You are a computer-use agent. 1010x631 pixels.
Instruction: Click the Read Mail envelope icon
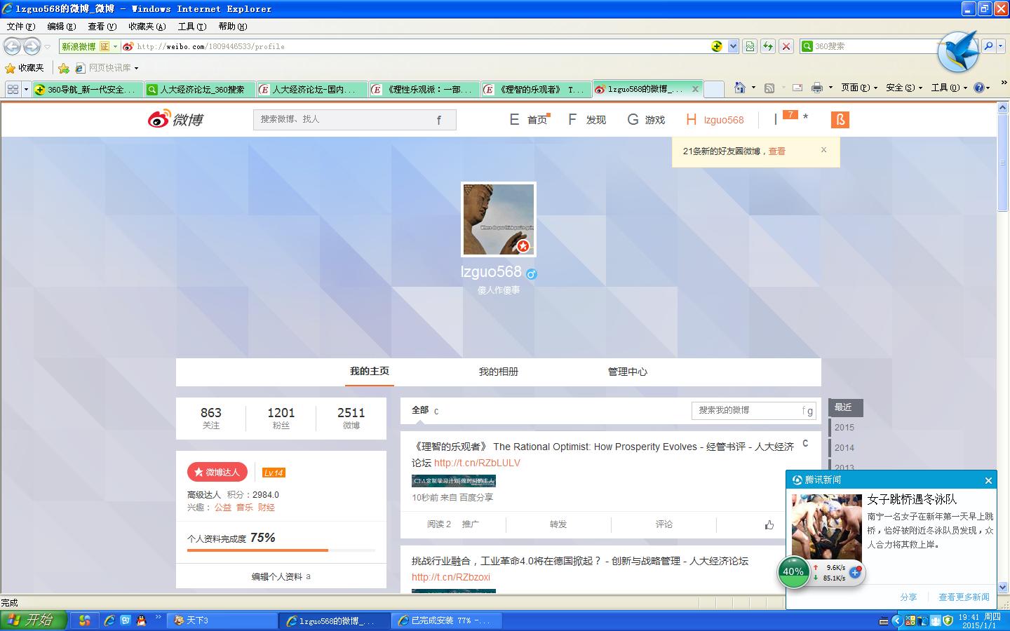coord(797,88)
